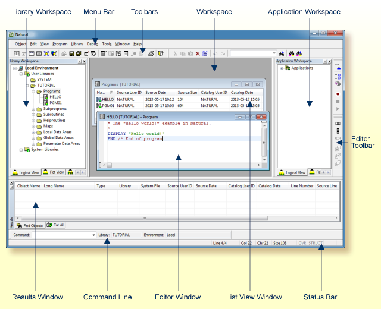
Task: Click the save (floppy disk) toolbar icon
Action: coord(71,53)
